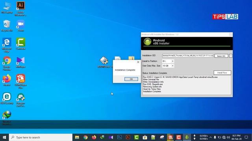
Task: Click 'Removing System.sfs' log line
Action: click(152, 87)
